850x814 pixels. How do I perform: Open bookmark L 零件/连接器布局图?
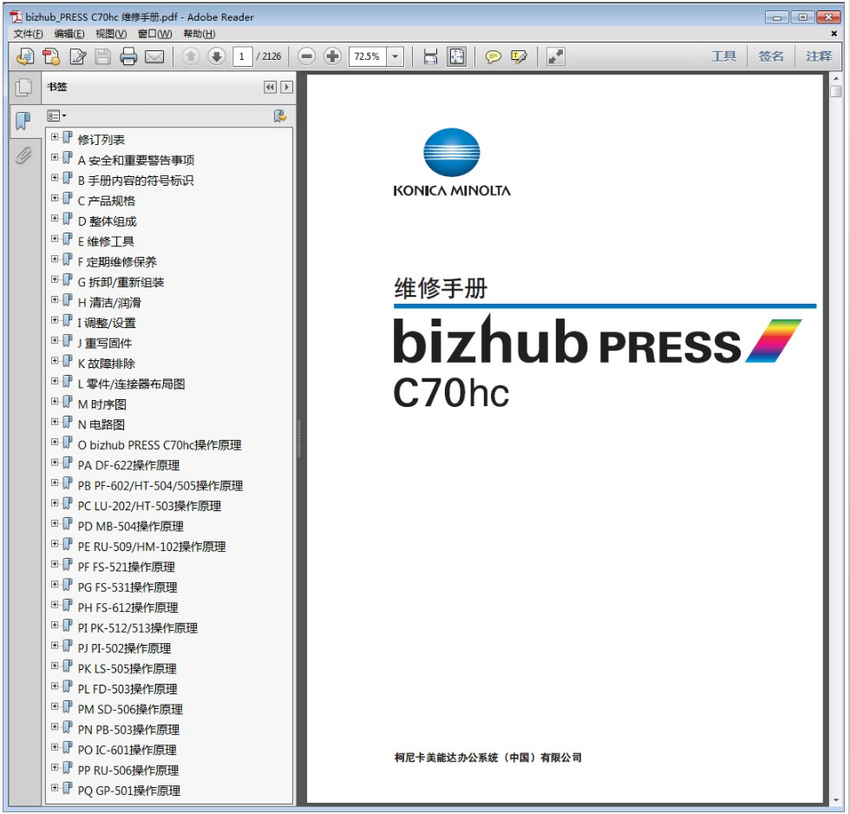tap(131, 384)
